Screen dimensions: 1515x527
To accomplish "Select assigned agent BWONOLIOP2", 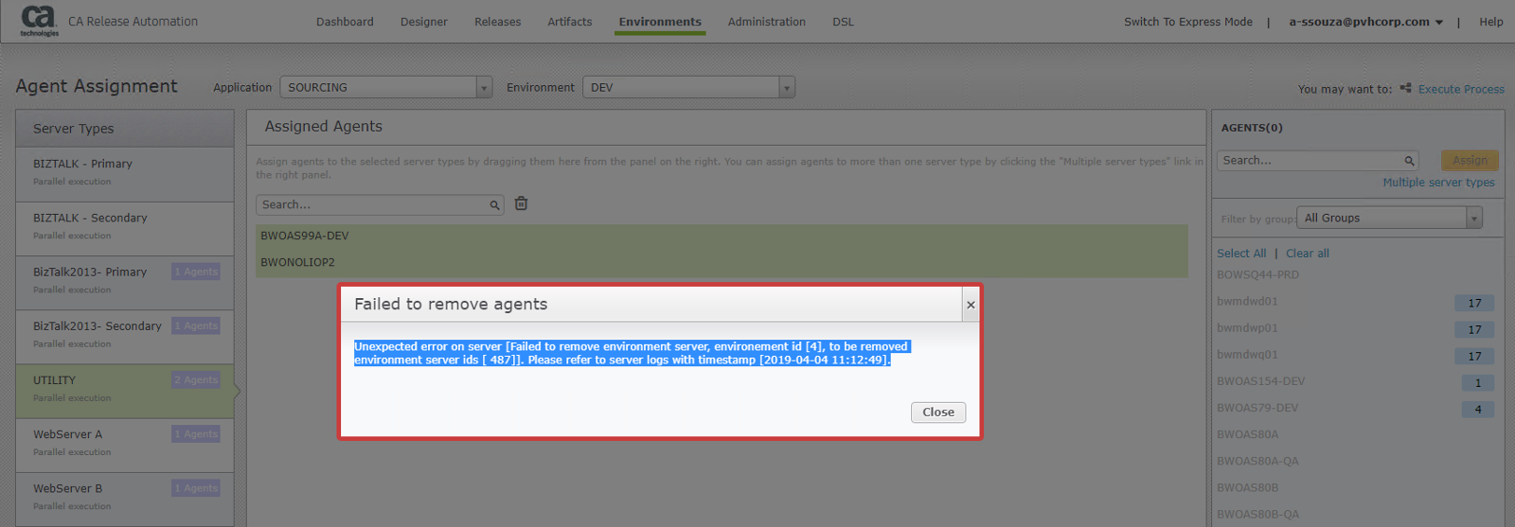I will pos(722,263).
